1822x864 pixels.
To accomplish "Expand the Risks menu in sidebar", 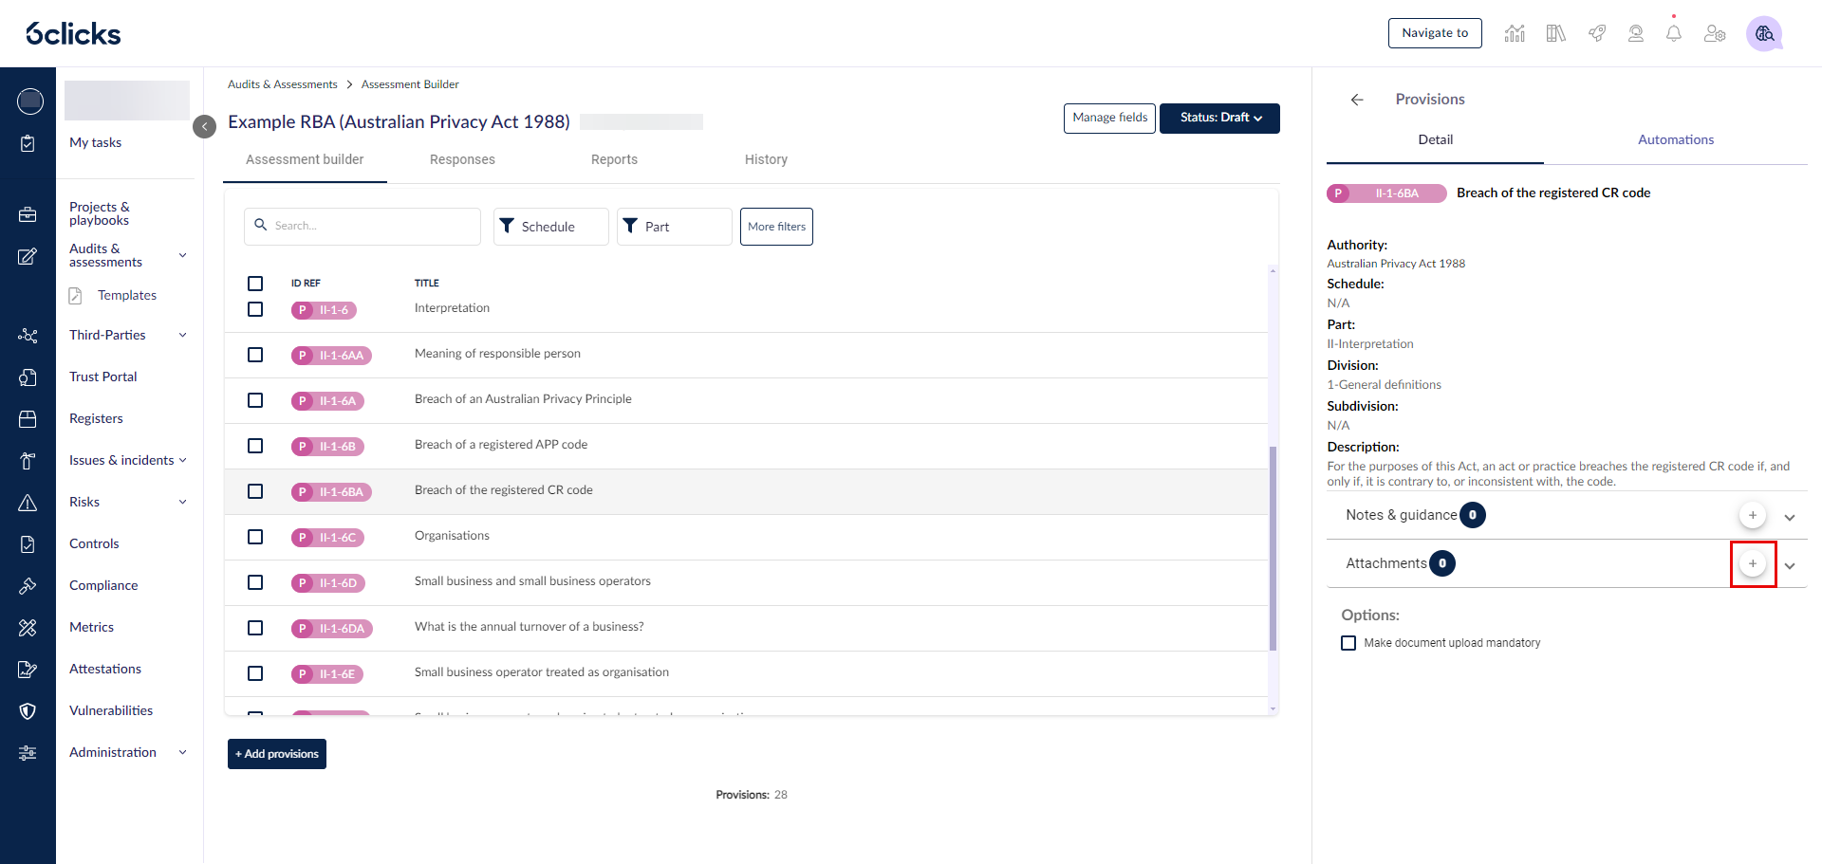I will 183,502.
